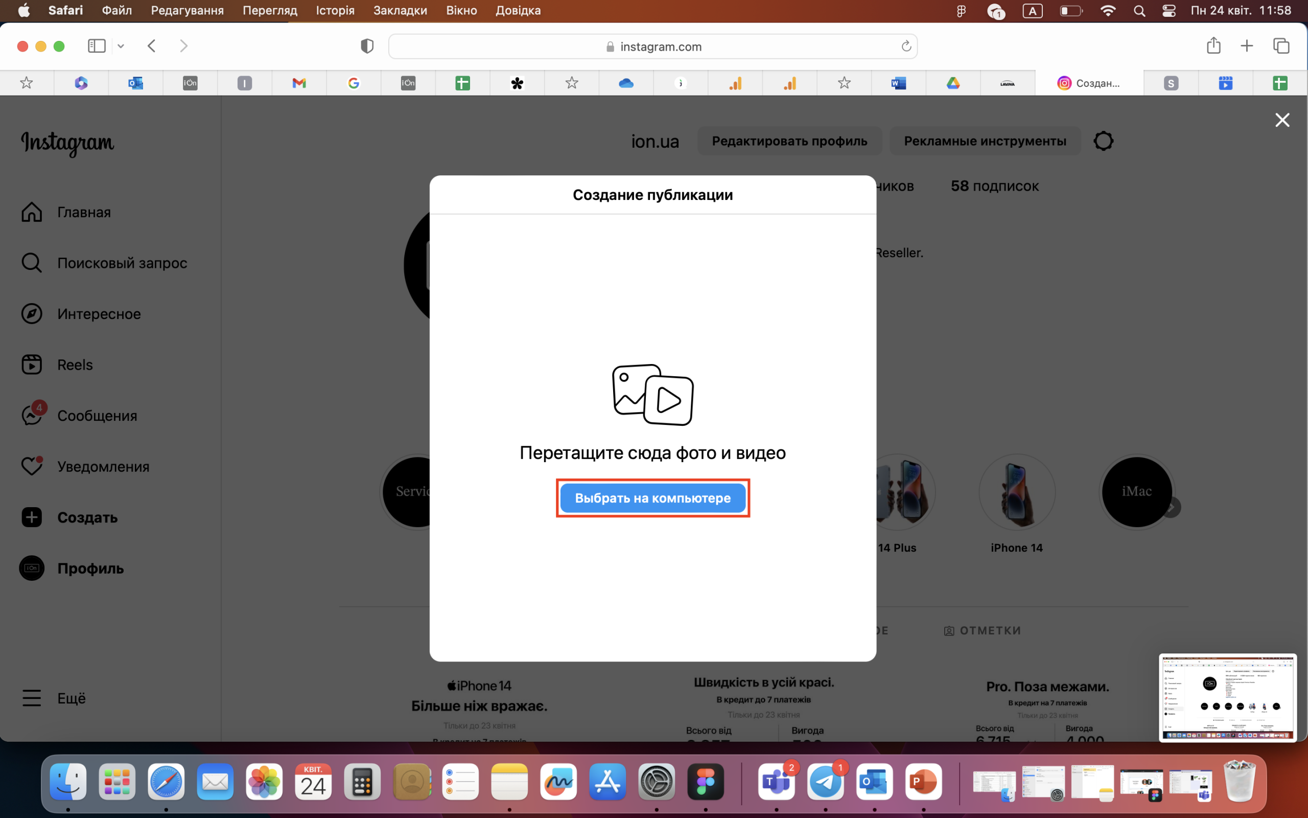Go back with Safari back arrow

pyautogui.click(x=152, y=46)
